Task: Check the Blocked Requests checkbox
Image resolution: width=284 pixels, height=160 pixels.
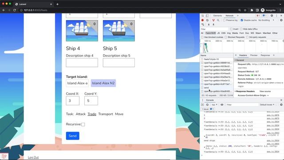Action: pos(226,37)
